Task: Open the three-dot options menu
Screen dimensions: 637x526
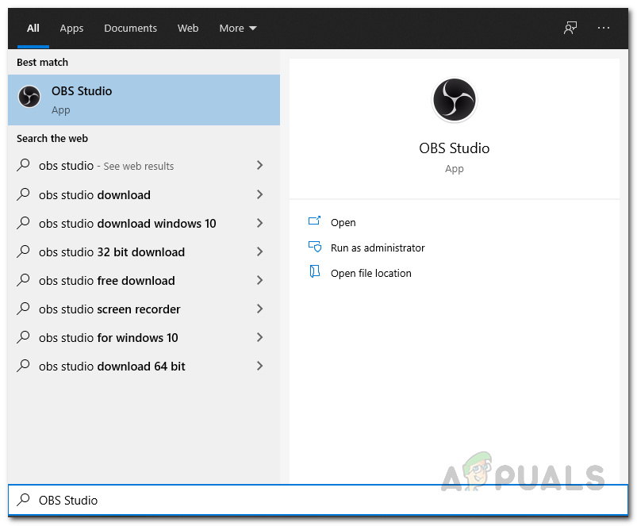Action: [603, 28]
